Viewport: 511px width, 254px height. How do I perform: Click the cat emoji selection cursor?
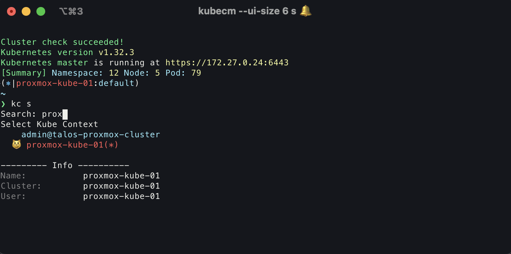[x=16, y=145]
